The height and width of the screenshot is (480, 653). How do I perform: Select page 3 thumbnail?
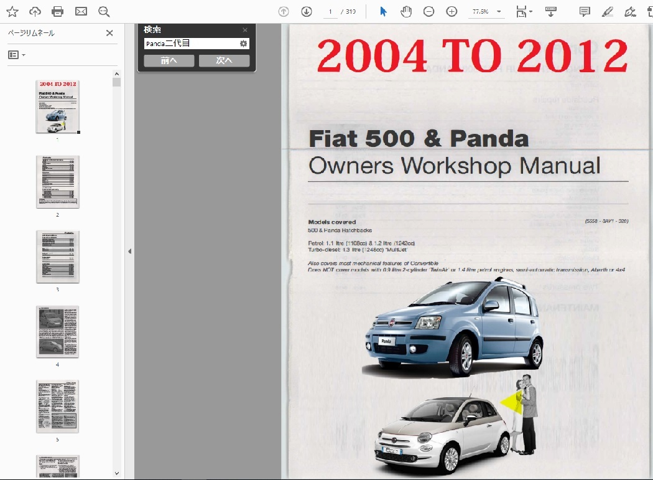coord(57,256)
